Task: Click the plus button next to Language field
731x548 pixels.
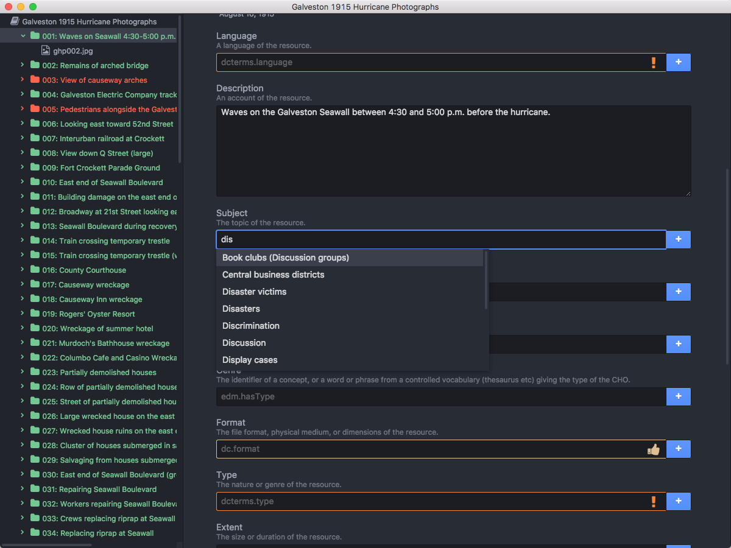Action: coord(678,62)
